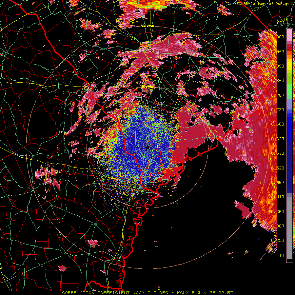Viewport: 295px width, 295px height.
Task: Click the 0.467 value on the color scale
Action: (x=278, y=183)
